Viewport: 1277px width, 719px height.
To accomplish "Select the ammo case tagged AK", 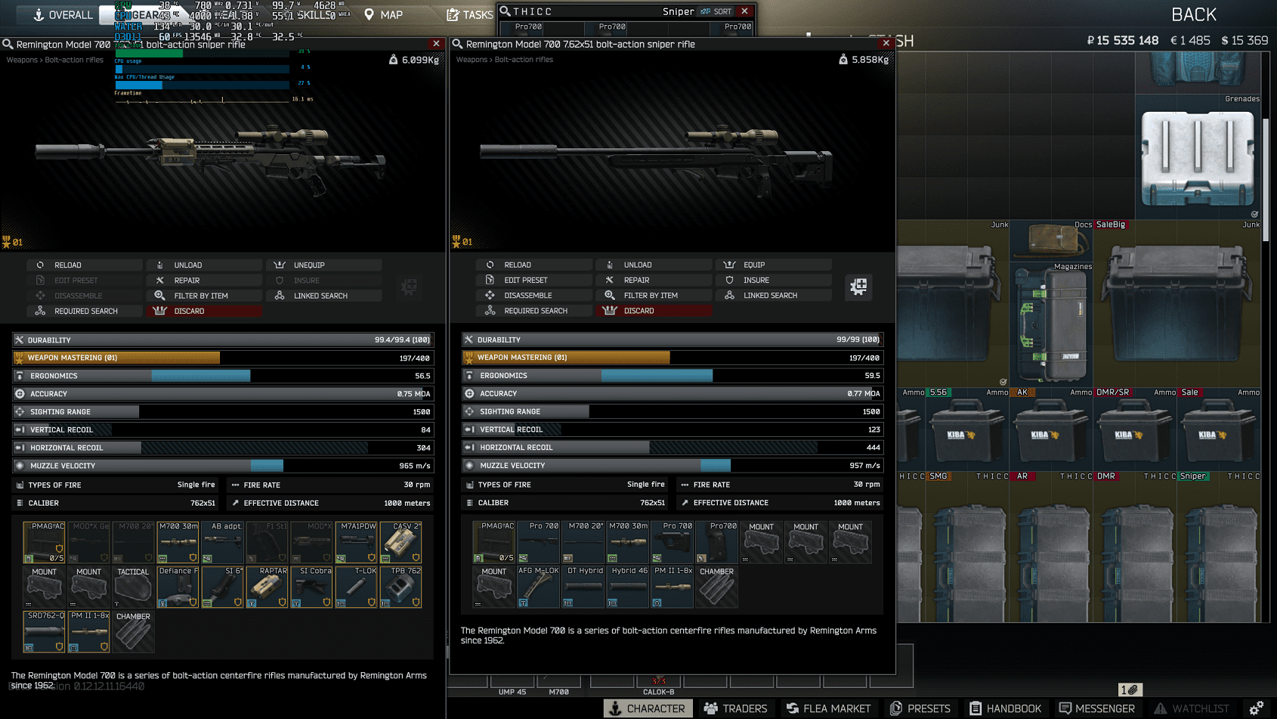I will 1052,429.
